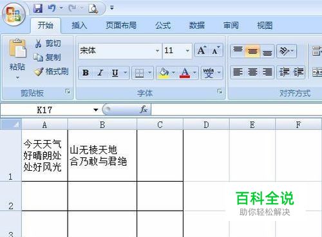Select column B header
Viewport: 322px width, 237px height.
102,125
